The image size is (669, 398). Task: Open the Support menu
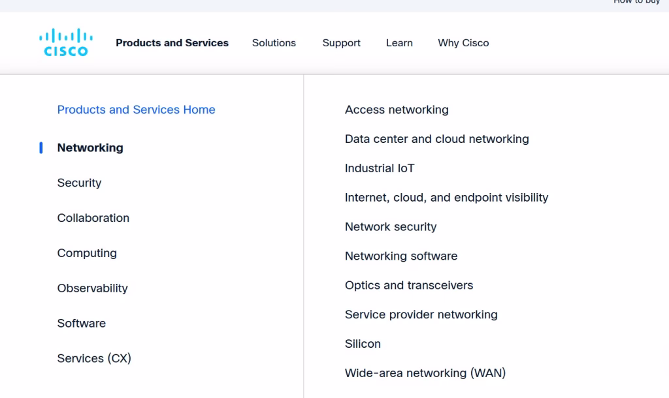click(341, 43)
